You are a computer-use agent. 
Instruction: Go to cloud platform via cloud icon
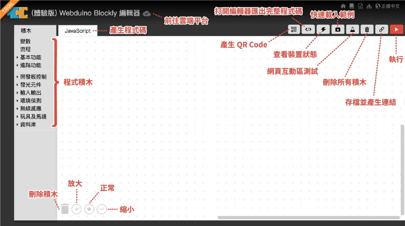point(147,13)
